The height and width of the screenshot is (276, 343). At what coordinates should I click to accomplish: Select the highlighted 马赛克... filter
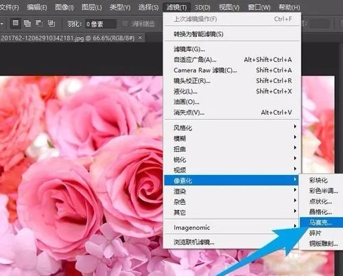tap(321, 222)
